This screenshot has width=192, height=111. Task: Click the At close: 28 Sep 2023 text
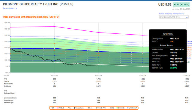(x=181, y=9)
